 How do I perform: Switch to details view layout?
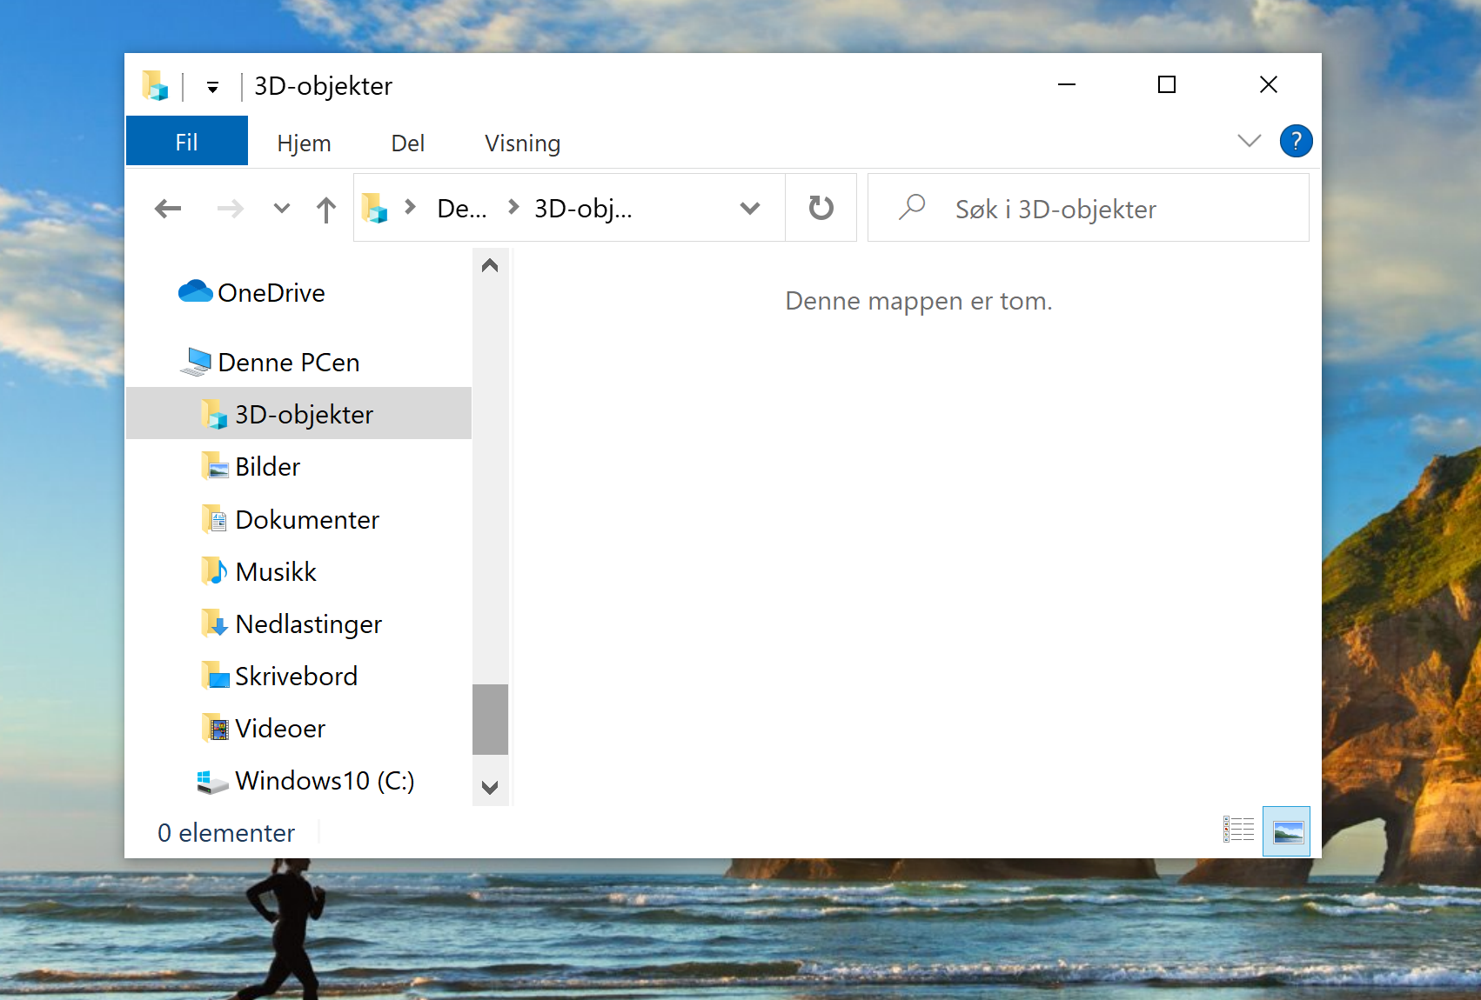coord(1238,831)
